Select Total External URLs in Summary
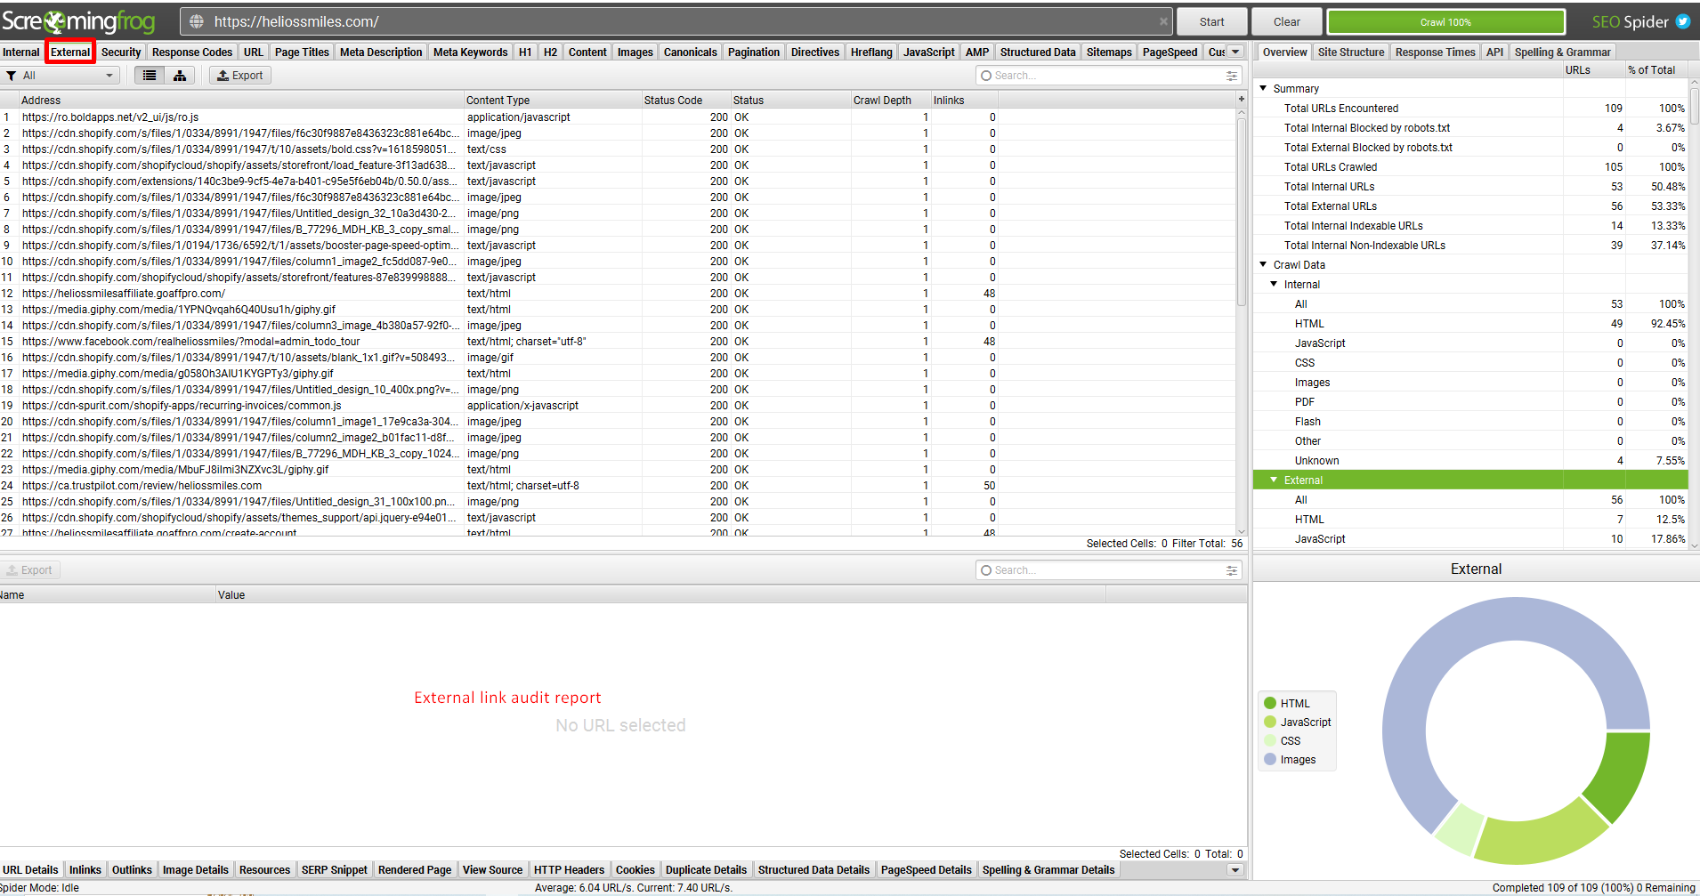The width and height of the screenshot is (1700, 896). coord(1470,206)
